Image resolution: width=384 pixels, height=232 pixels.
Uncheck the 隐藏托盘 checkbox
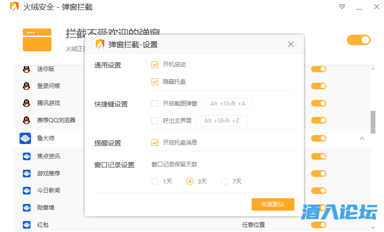coord(155,82)
